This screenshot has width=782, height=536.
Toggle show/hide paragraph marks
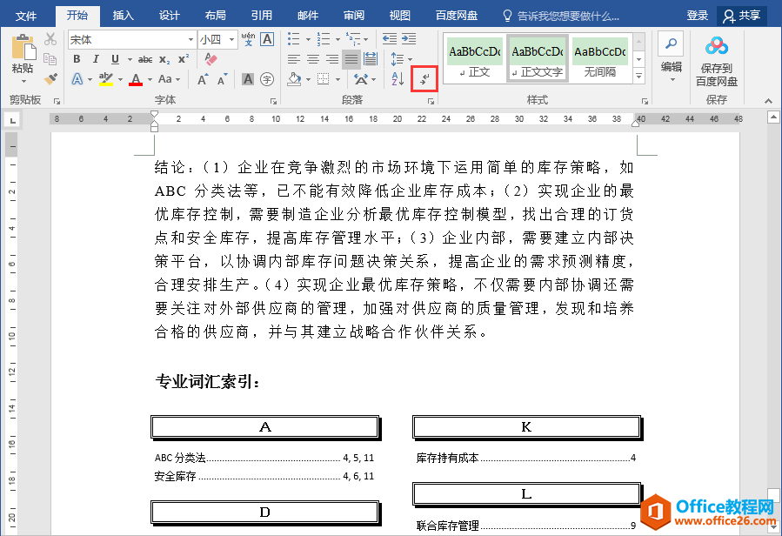(424, 79)
